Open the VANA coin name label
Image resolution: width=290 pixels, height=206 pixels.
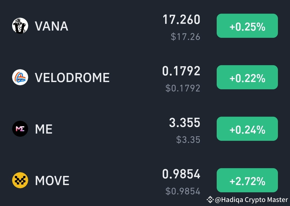click(x=52, y=26)
